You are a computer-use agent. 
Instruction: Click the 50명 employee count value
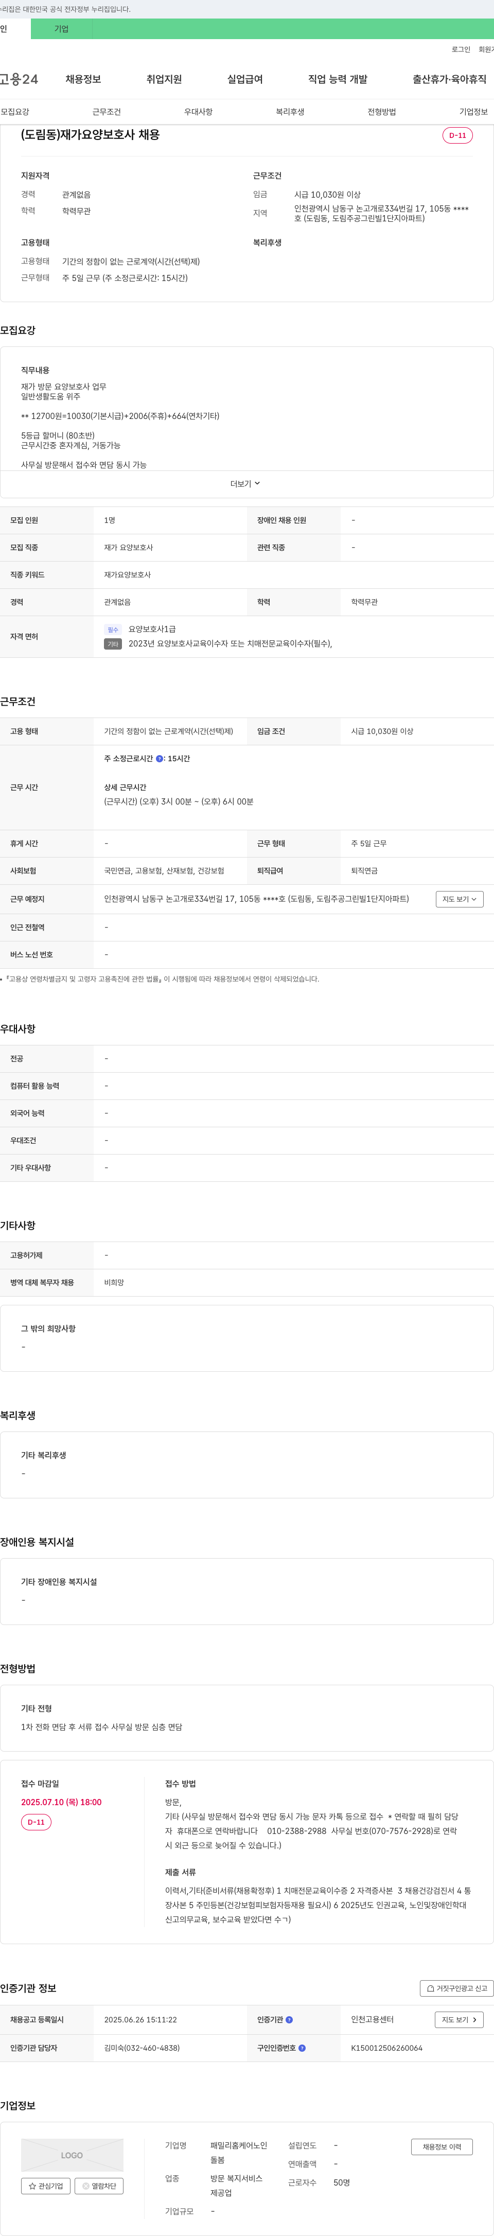pyautogui.click(x=342, y=2182)
